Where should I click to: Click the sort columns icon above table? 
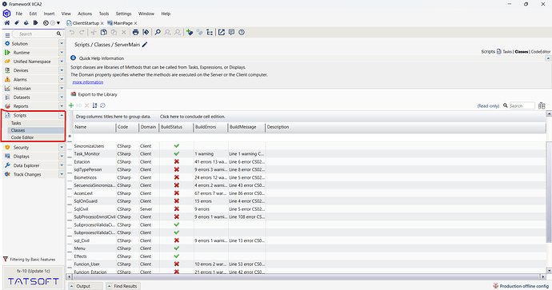tap(94, 105)
